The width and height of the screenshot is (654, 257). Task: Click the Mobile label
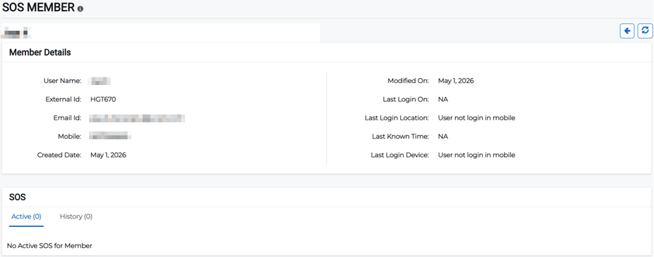point(70,137)
